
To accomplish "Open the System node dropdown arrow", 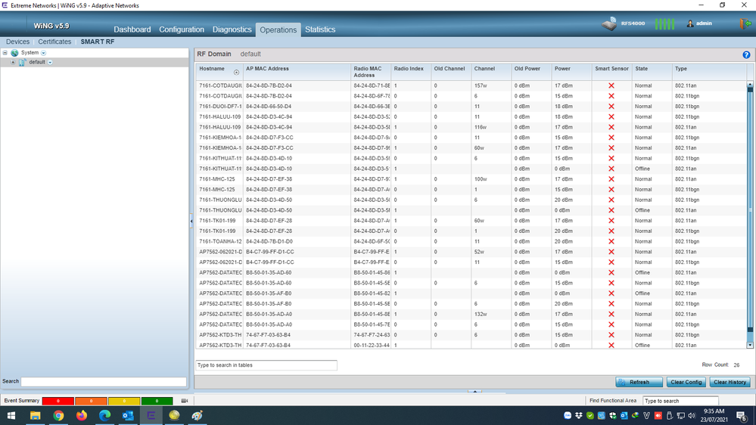I will tap(43, 53).
